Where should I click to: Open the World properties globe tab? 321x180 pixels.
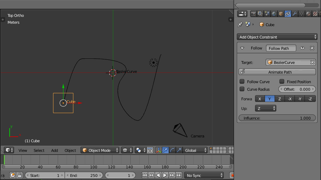coord(274,14)
